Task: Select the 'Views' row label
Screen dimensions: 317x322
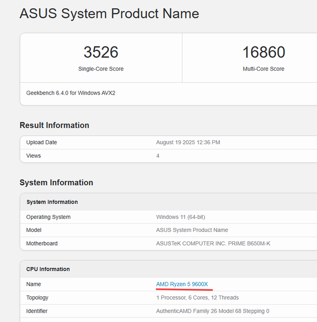Action: (x=34, y=156)
